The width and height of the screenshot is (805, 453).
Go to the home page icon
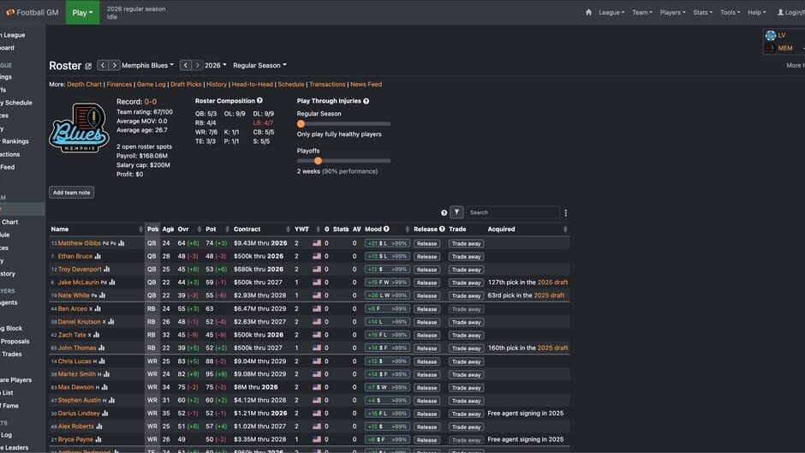coord(588,13)
